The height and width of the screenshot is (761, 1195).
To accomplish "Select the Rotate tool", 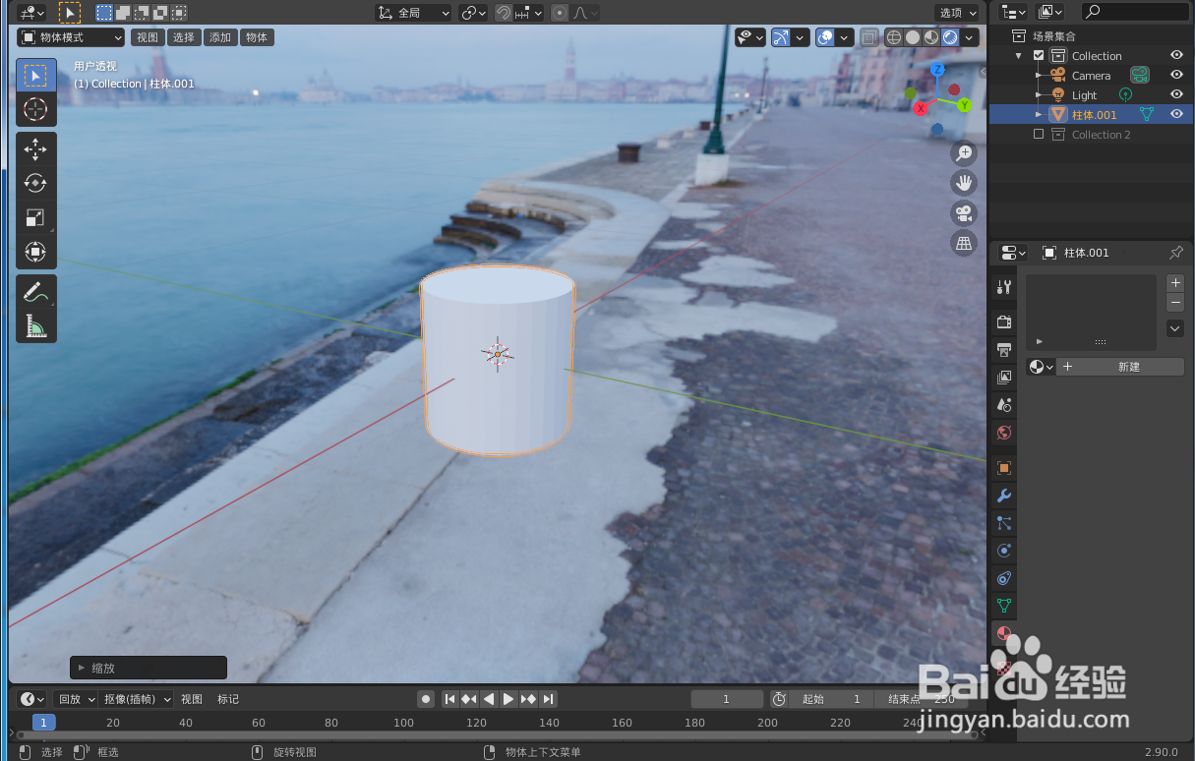I will click(x=35, y=183).
